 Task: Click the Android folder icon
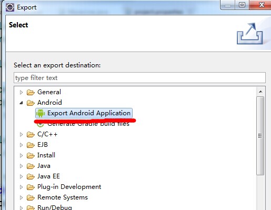tap(31, 103)
